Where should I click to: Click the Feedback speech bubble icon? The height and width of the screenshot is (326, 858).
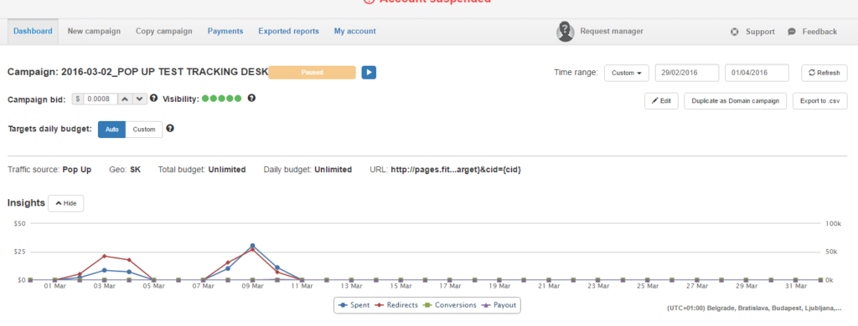point(792,32)
